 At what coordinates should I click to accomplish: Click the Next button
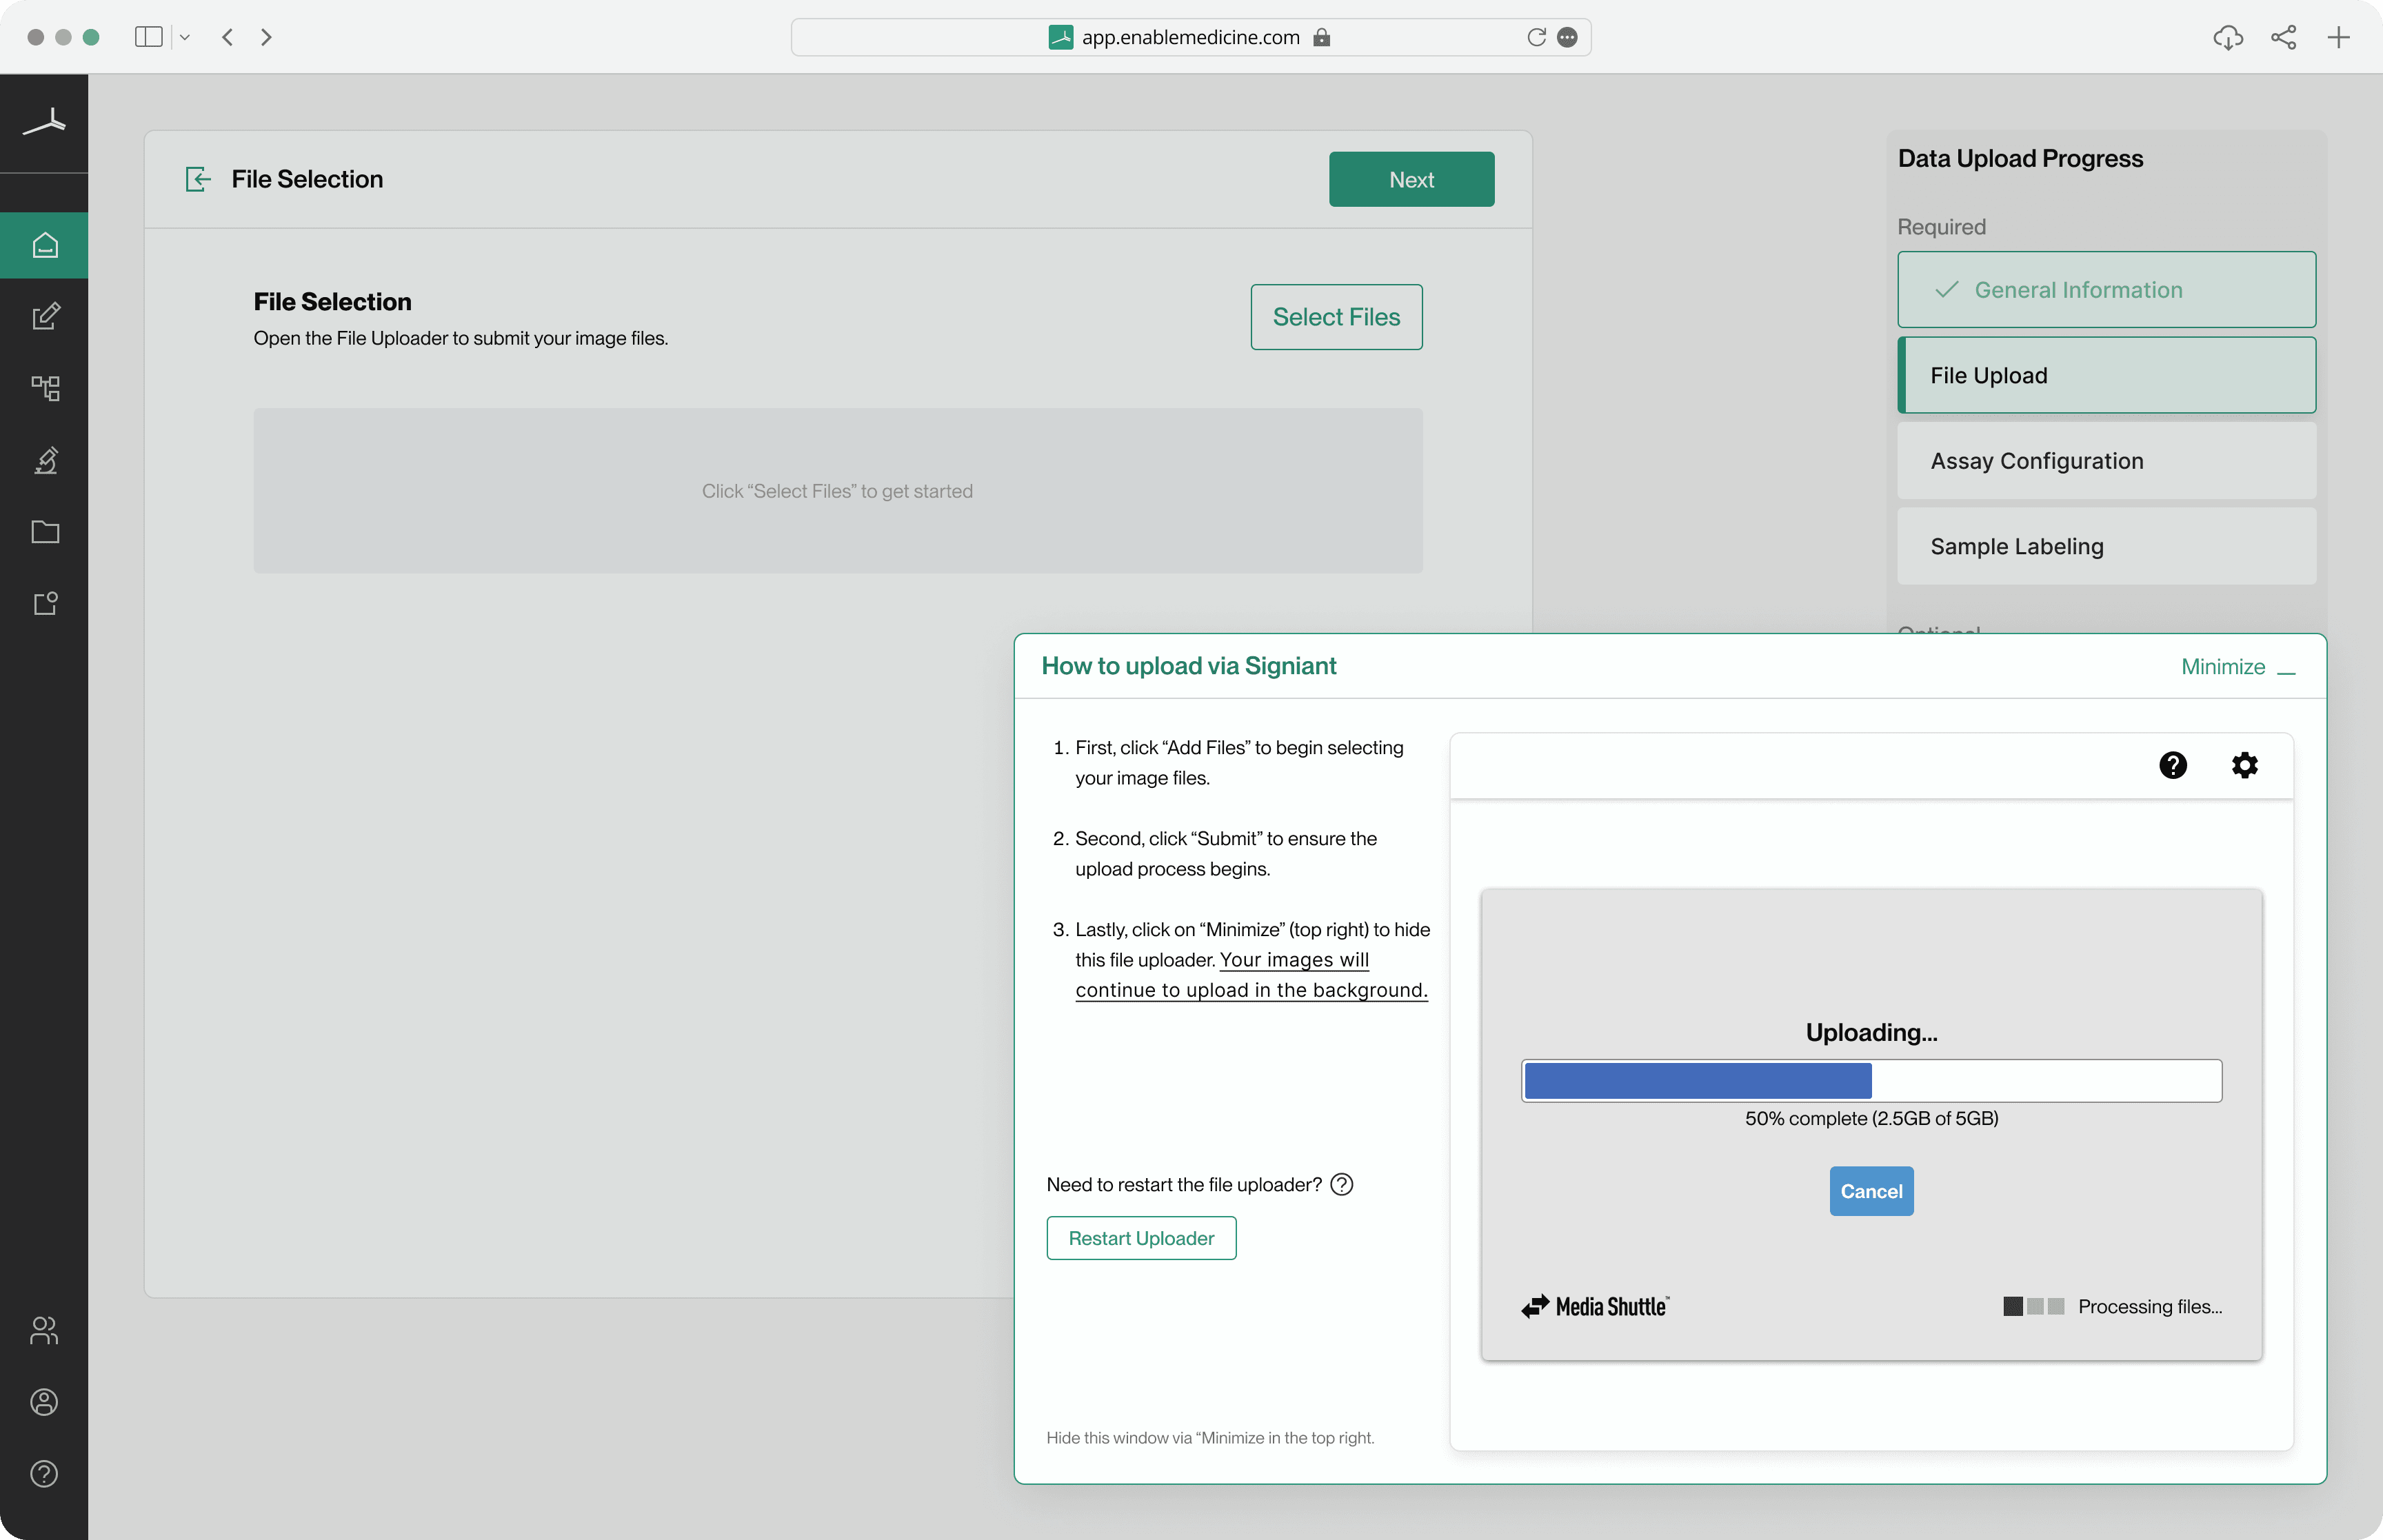tap(1411, 179)
